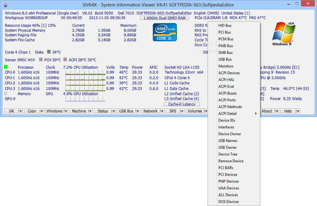Click the green processor status square
317x206 pixels.
tap(6, 67)
